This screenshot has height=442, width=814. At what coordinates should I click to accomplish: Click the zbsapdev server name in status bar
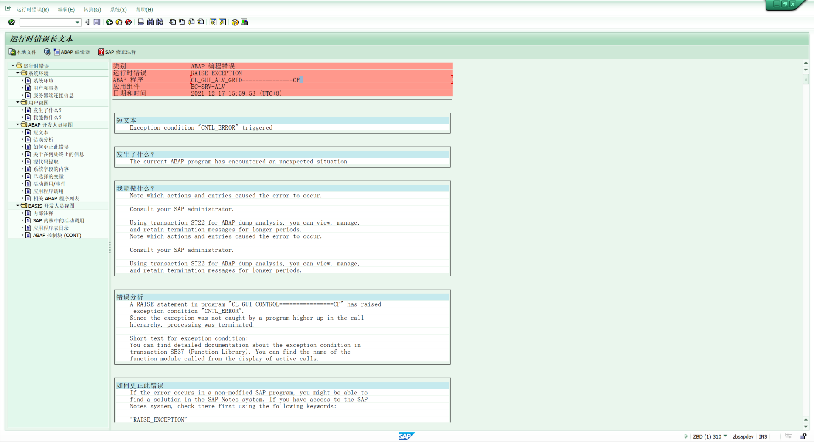coord(743,436)
